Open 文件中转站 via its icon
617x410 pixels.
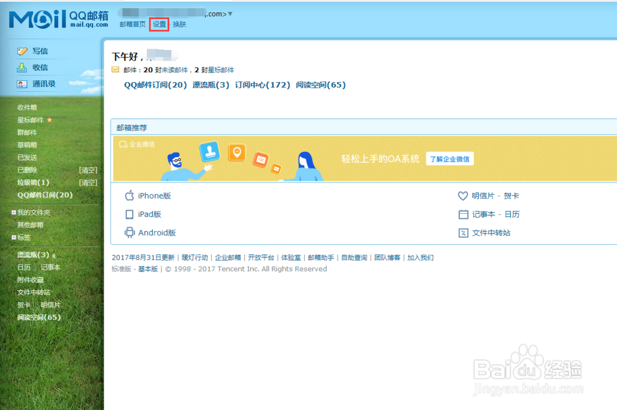463,232
